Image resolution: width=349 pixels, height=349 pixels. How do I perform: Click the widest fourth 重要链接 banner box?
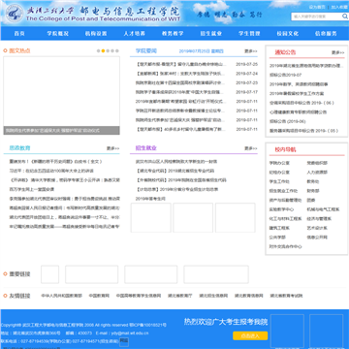point(216,274)
